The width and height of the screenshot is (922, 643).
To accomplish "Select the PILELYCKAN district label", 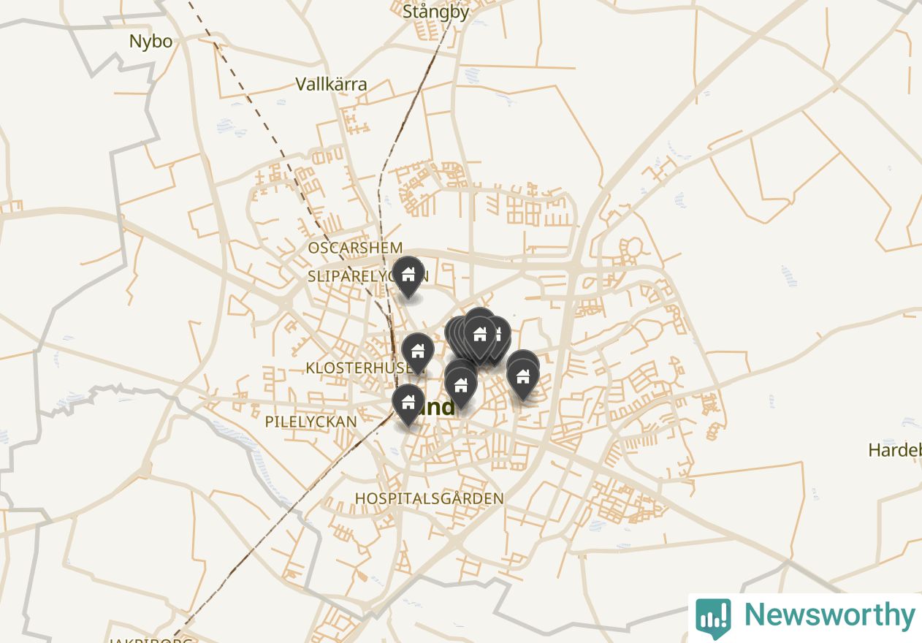I will [310, 422].
